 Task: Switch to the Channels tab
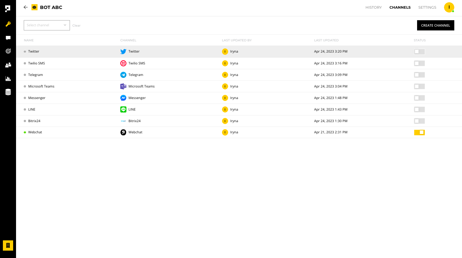(400, 7)
